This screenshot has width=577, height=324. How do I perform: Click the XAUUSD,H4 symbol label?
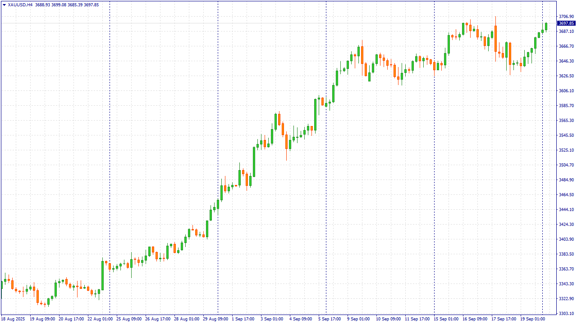(20, 4)
